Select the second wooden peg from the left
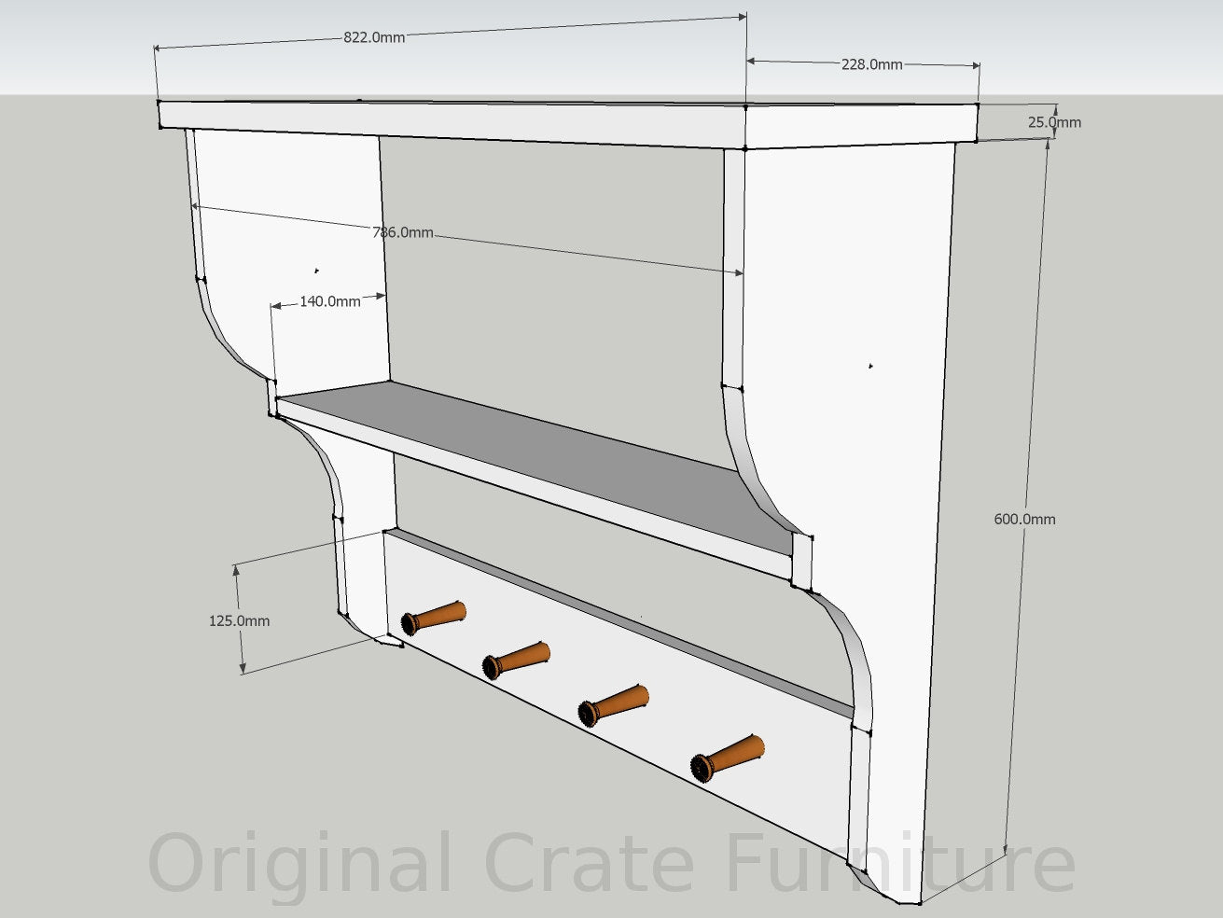Viewport: 1223px width, 918px height. pyautogui.click(x=515, y=660)
